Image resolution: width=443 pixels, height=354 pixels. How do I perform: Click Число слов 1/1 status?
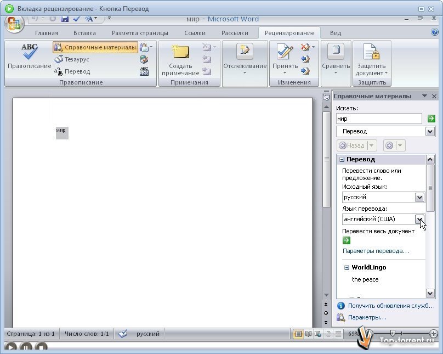tap(87, 334)
